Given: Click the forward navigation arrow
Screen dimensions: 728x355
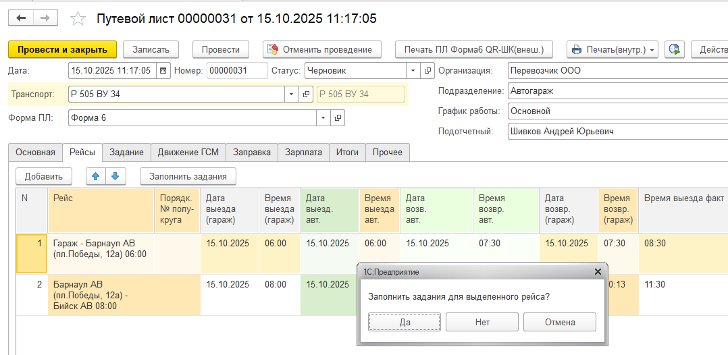Looking at the screenshot, I should click(47, 18).
